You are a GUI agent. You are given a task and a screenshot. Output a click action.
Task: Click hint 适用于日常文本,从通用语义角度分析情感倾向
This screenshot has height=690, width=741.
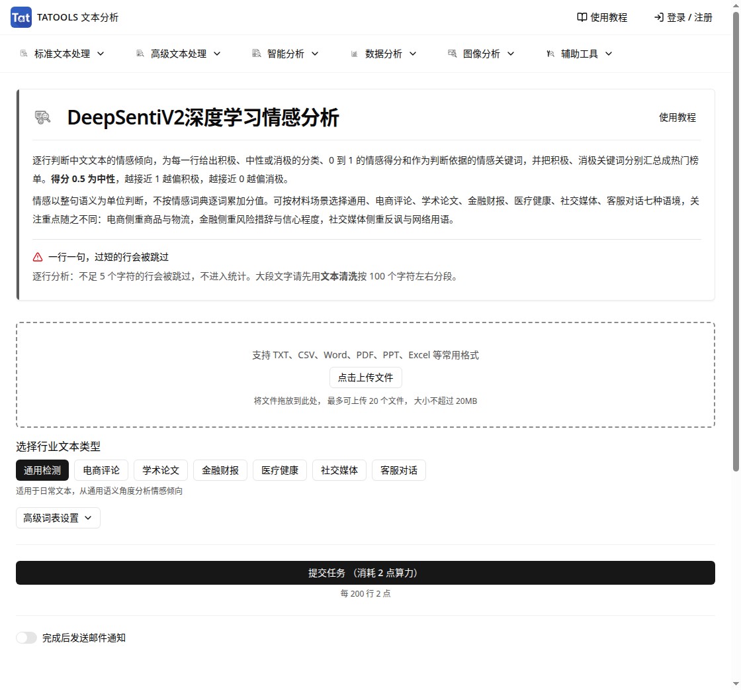99,491
